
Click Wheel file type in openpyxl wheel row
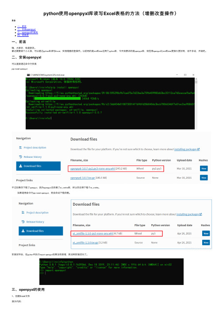pyautogui.click(x=140, y=168)
